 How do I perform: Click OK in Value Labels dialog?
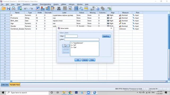click(x=78, y=60)
